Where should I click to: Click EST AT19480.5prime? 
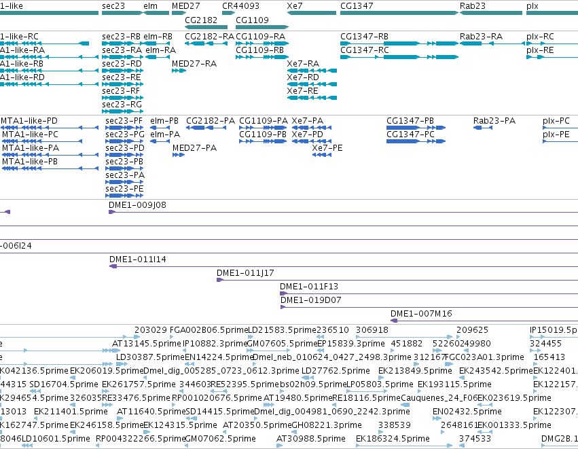coord(298,398)
